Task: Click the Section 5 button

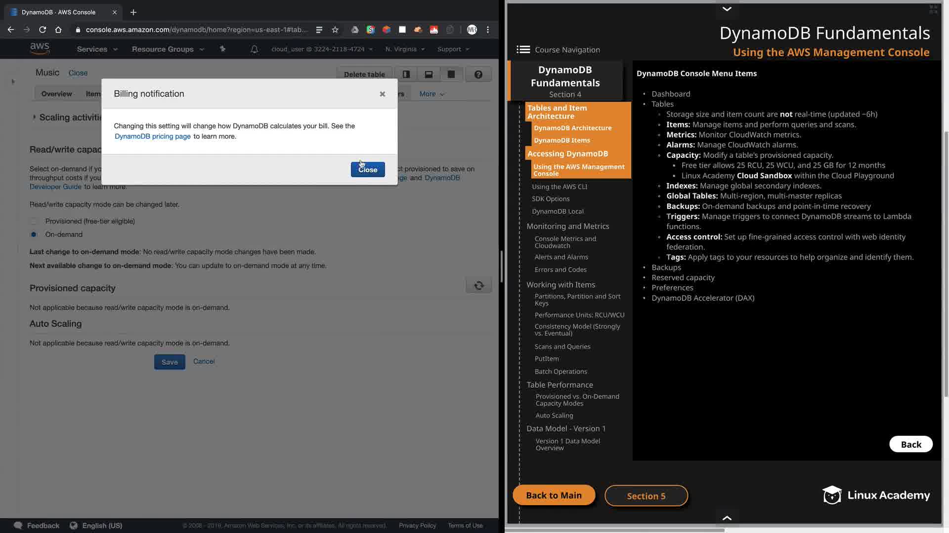Action: [x=646, y=496]
